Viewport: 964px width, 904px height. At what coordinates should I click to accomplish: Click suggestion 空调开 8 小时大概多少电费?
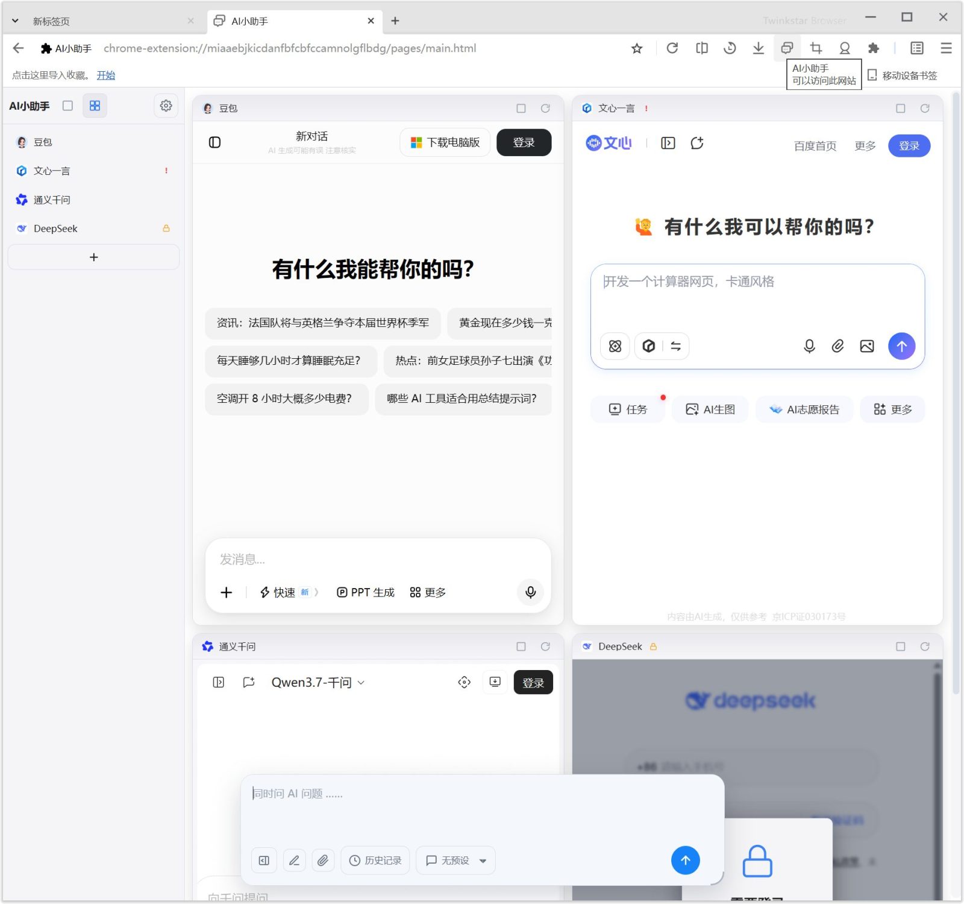(x=287, y=399)
